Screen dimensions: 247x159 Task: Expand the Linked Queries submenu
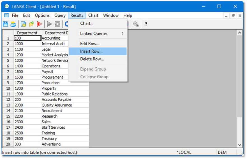(x=98, y=33)
